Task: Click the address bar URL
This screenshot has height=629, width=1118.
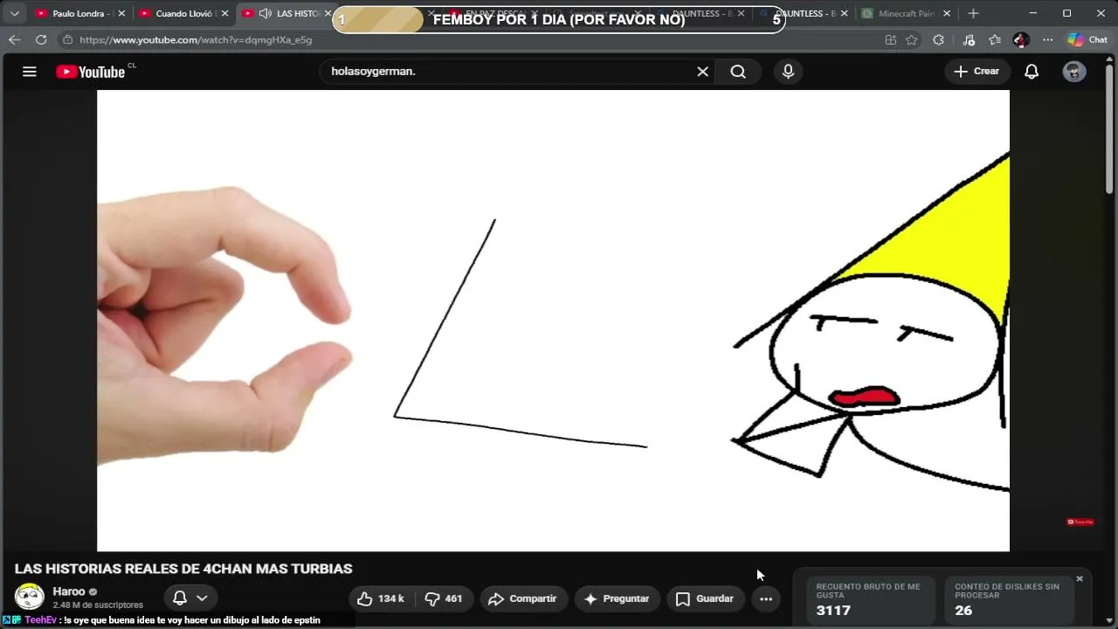Action: (x=196, y=40)
